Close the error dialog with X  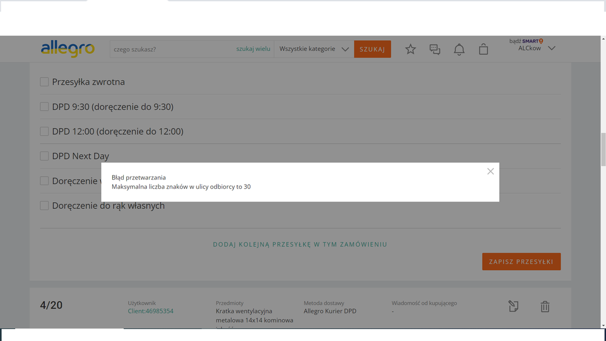tap(490, 172)
